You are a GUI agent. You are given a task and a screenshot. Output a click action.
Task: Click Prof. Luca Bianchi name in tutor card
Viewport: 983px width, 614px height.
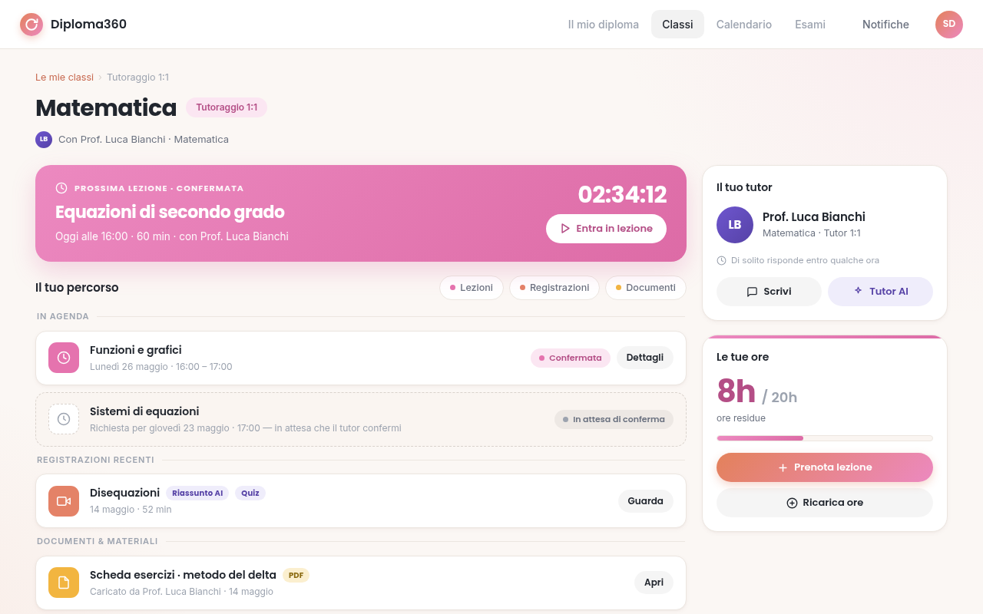coord(814,217)
